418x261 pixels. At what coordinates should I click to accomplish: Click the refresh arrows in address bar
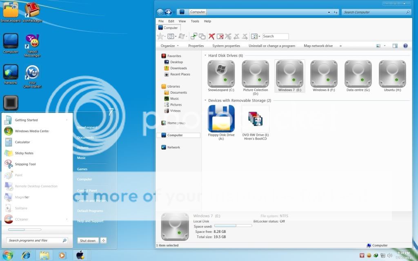click(336, 12)
